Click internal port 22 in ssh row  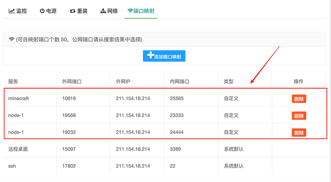coord(173,166)
